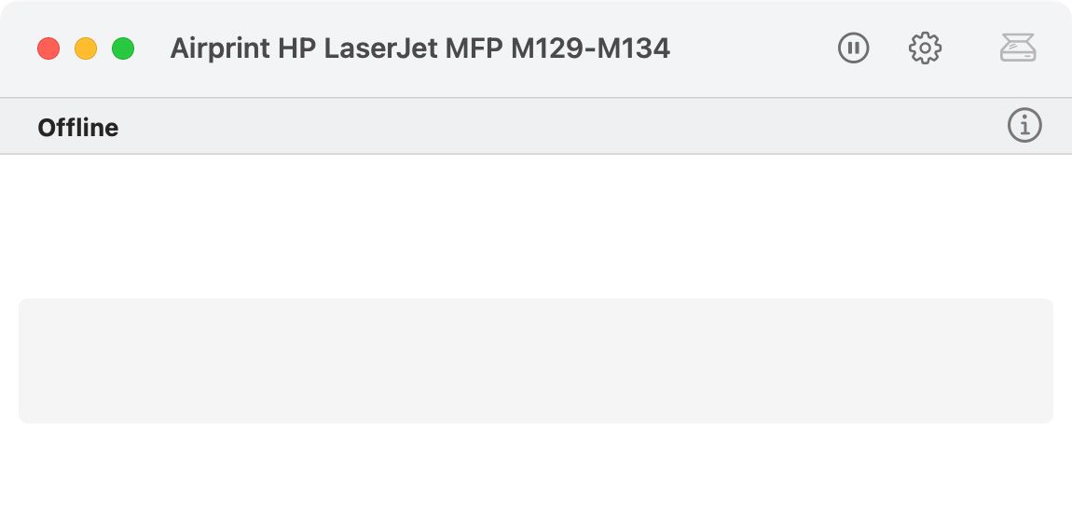The image size is (1072, 526).
Task: Click empty title bar space between pause and title
Action: pyautogui.click(x=753, y=48)
